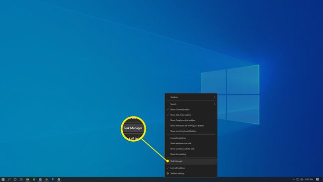Viewport: 323px width, 182px height.
Task: Enable Show Windows Ink Workspace button
Action: pos(191,125)
